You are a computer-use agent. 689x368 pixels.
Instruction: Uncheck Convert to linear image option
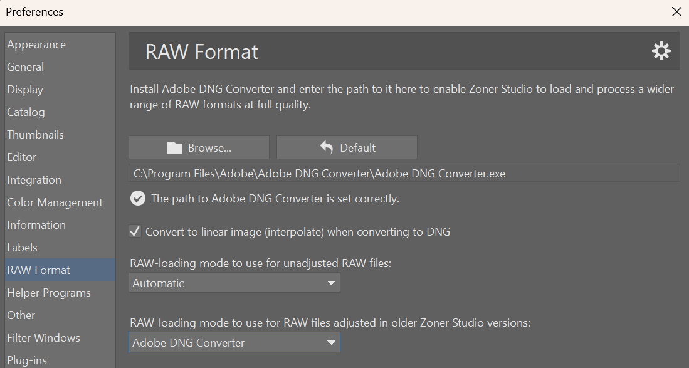point(135,231)
